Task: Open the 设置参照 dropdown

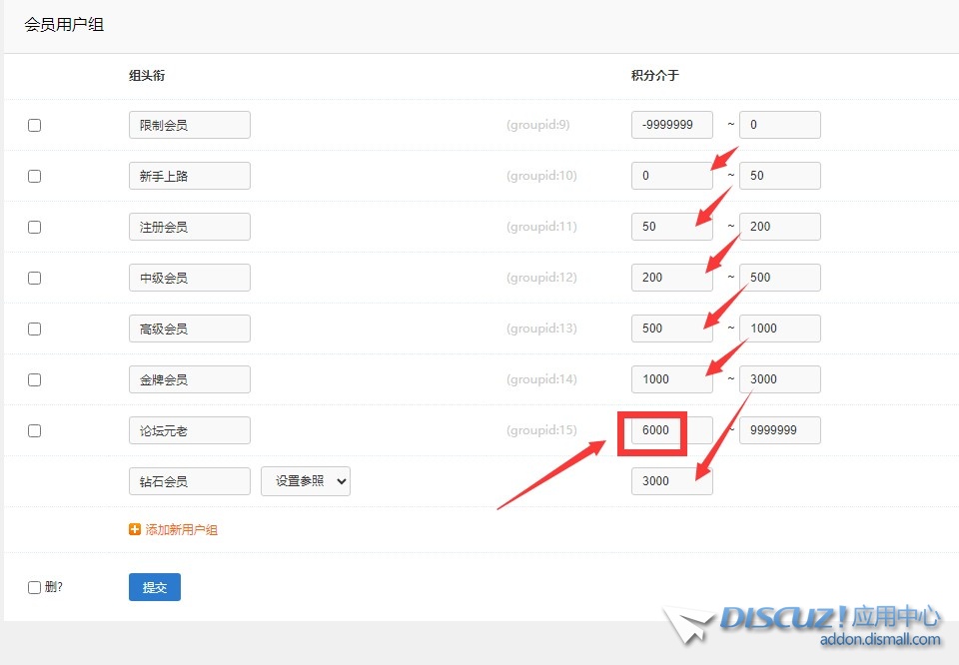Action: point(306,481)
